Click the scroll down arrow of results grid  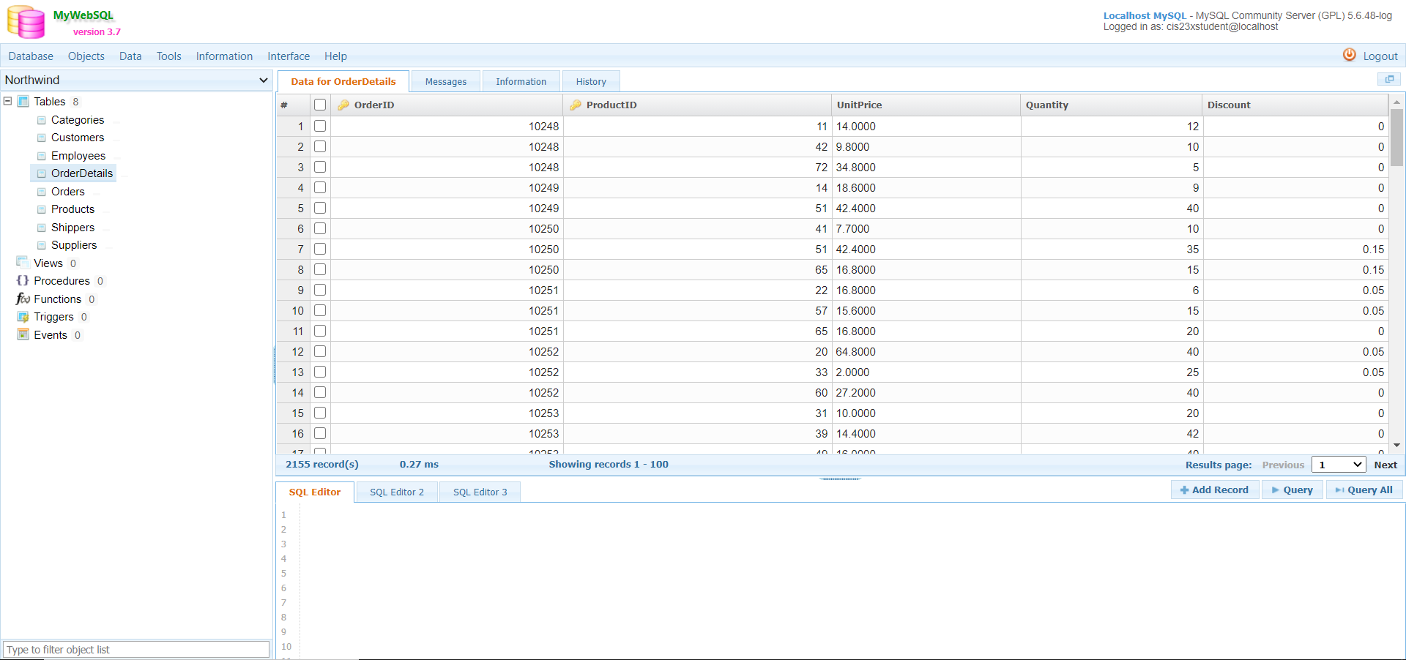pyautogui.click(x=1396, y=445)
